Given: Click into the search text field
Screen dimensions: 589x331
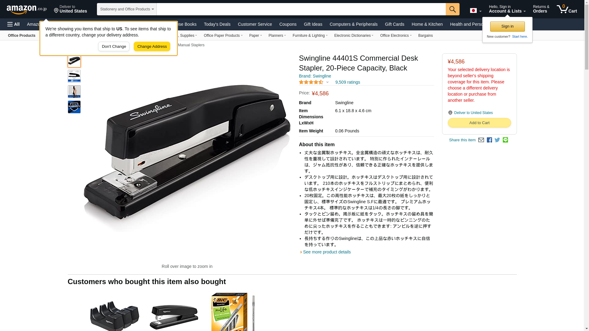Looking at the screenshot, I should 301,9.
